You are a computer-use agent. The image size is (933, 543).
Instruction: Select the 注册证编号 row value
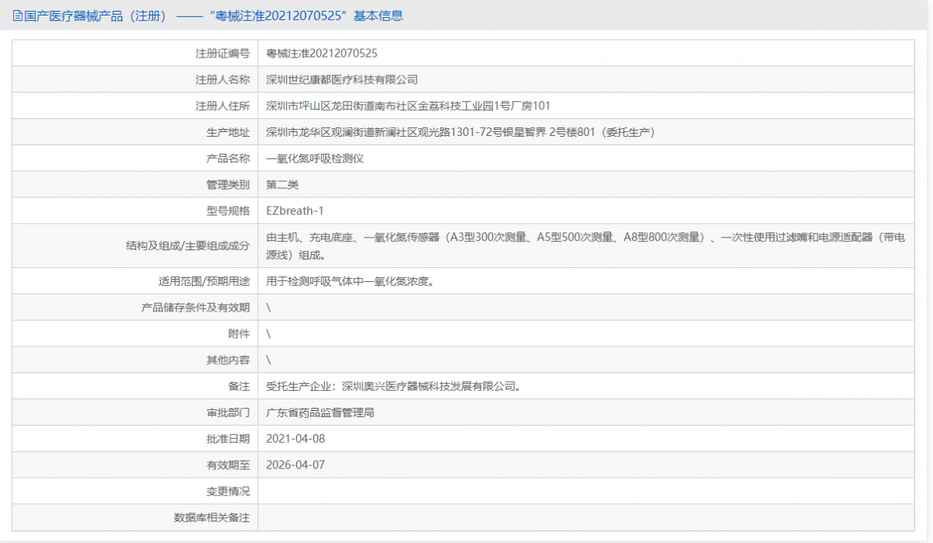327,53
